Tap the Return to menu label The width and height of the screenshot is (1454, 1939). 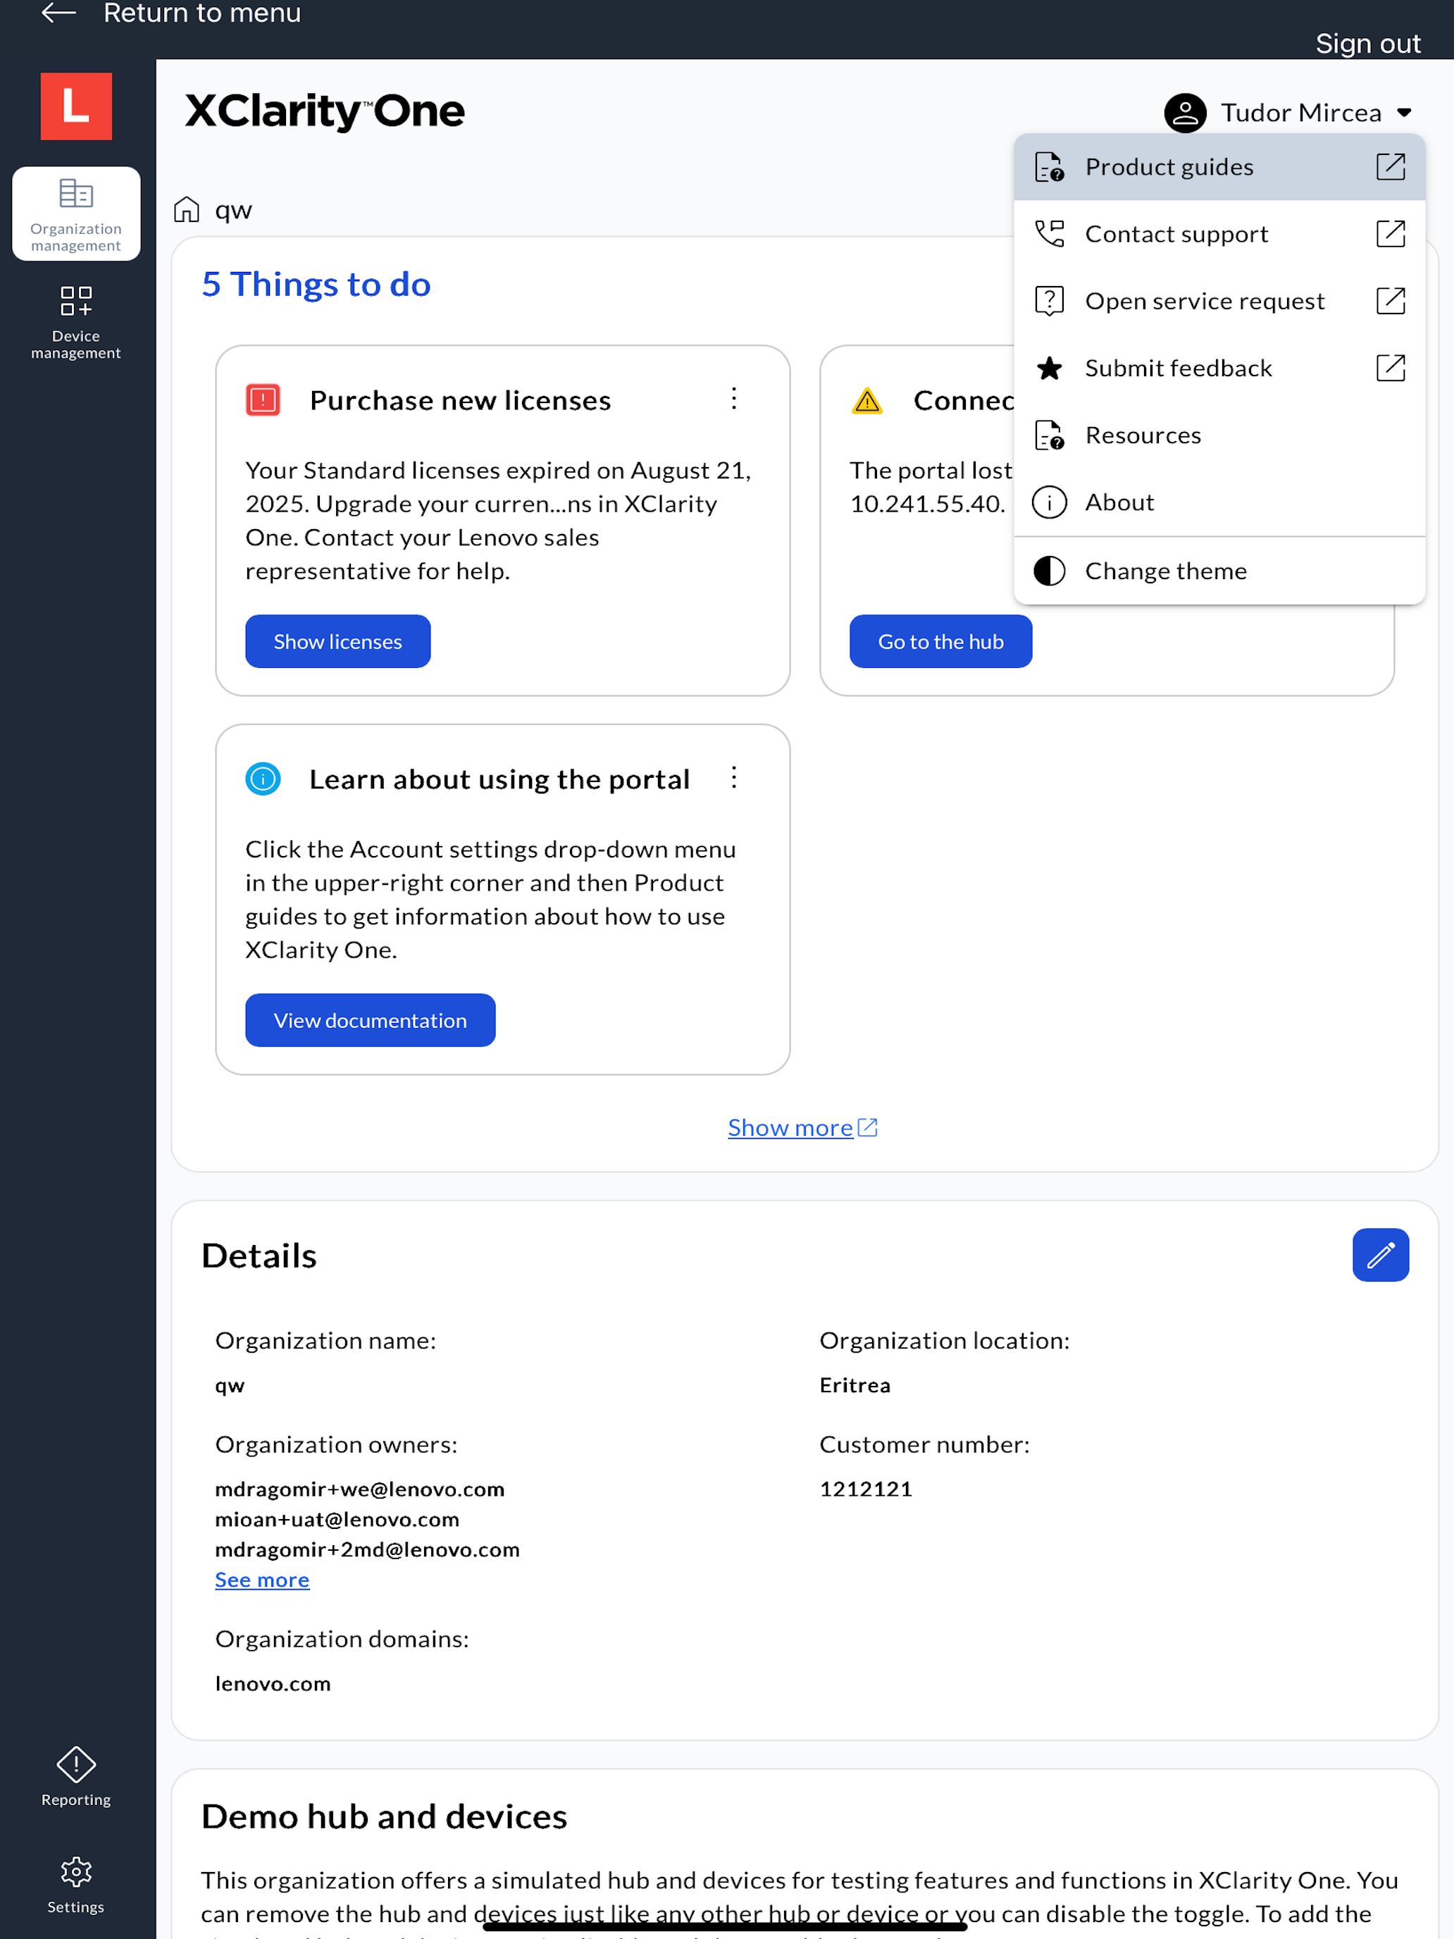point(202,13)
